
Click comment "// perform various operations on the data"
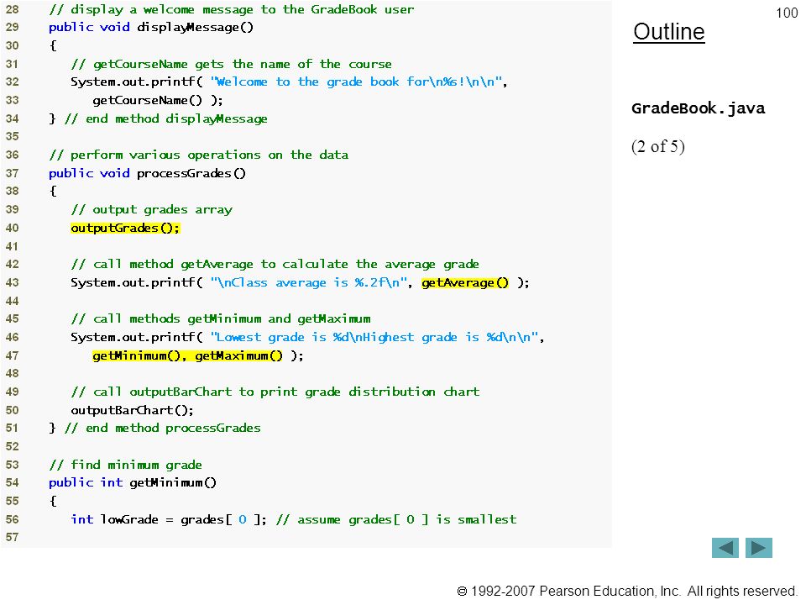(x=199, y=155)
